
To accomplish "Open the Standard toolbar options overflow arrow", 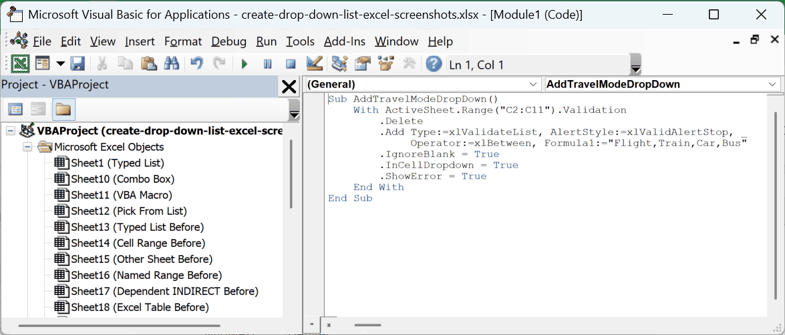I will tap(635, 65).
